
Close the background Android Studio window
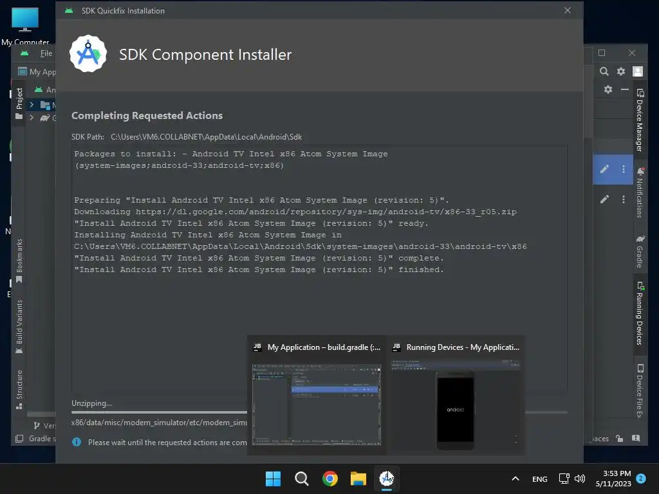[632, 53]
